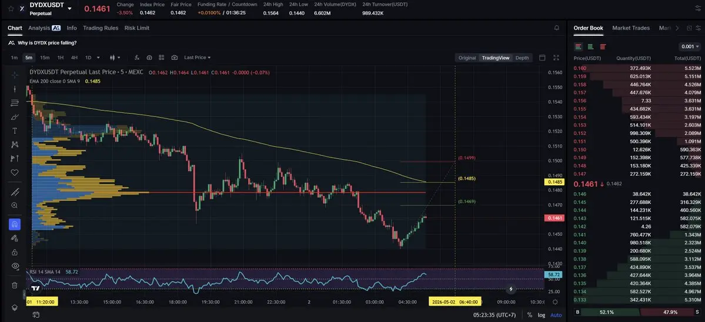Pop out the order book panel

[x=689, y=28]
